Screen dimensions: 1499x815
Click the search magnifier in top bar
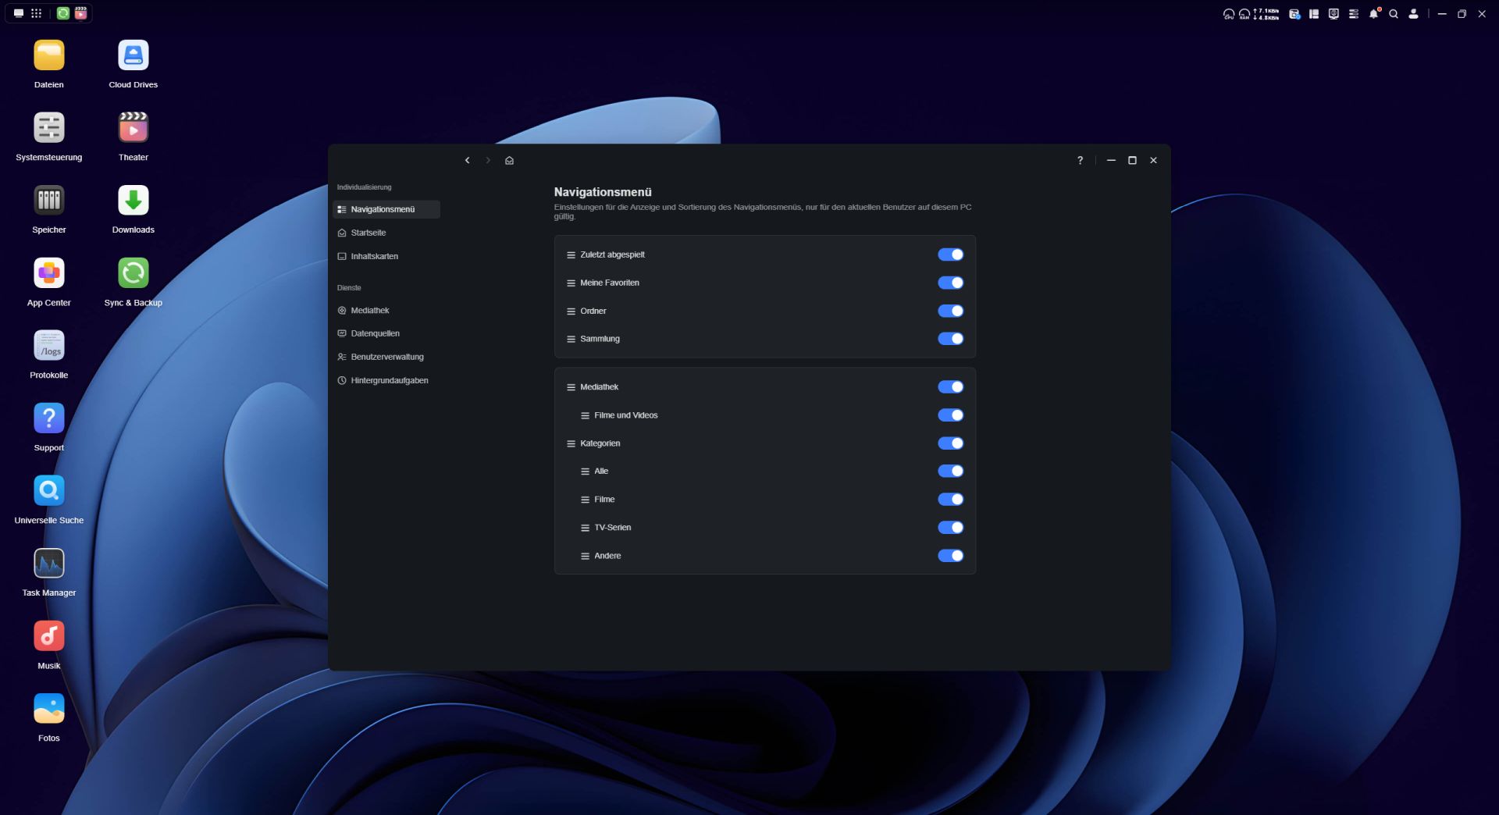tap(1393, 14)
